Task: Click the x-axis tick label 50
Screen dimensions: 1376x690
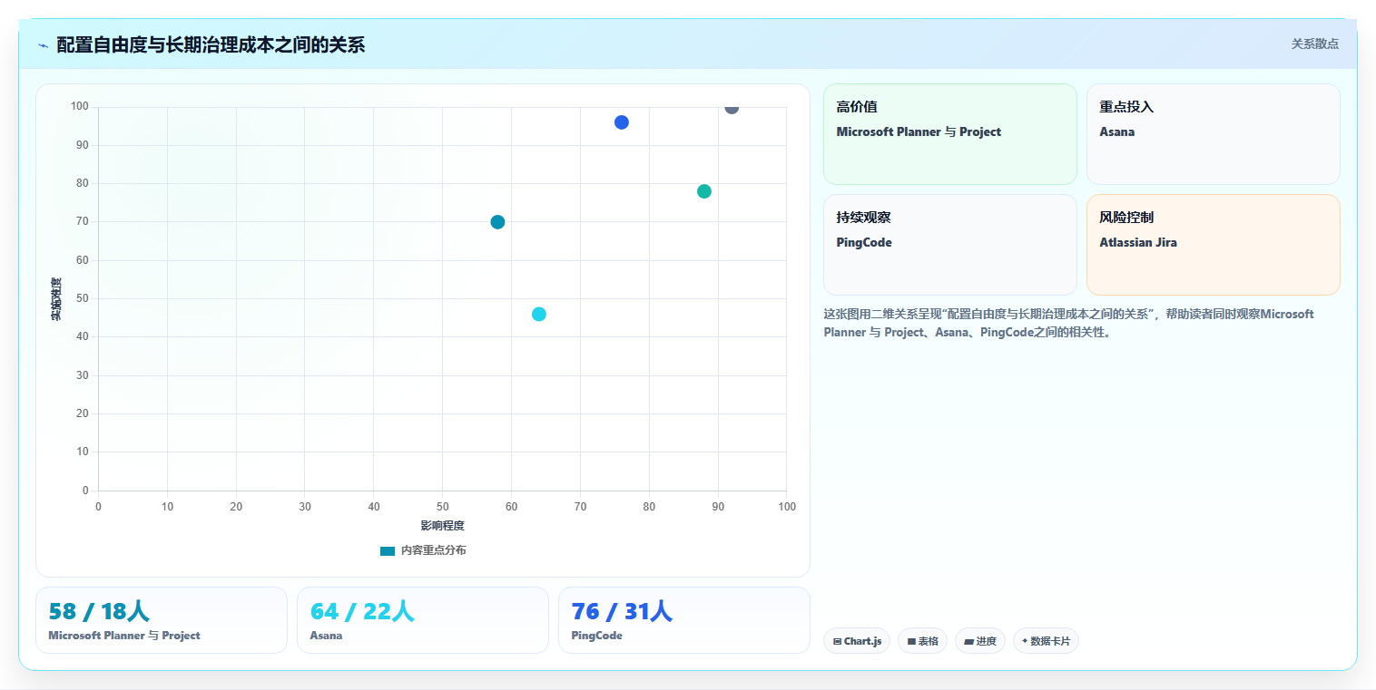Action: [442, 506]
